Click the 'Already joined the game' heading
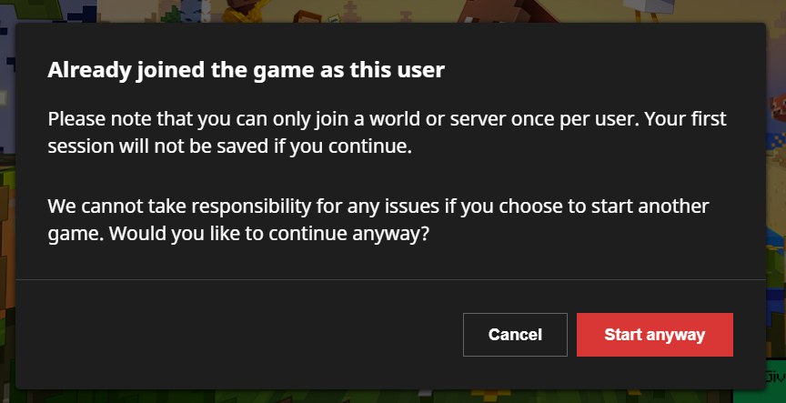The width and height of the screenshot is (786, 403). click(246, 69)
